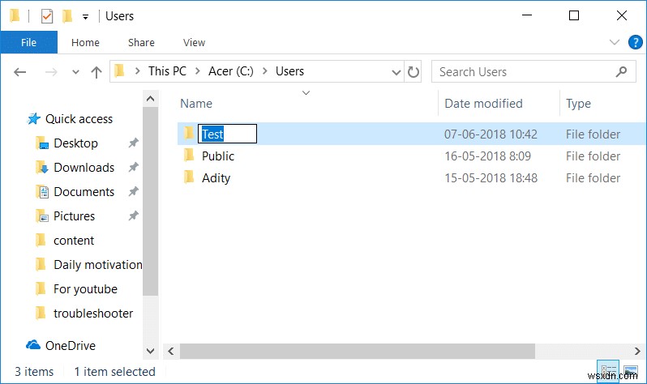Open the Share ribbon tab

141,43
